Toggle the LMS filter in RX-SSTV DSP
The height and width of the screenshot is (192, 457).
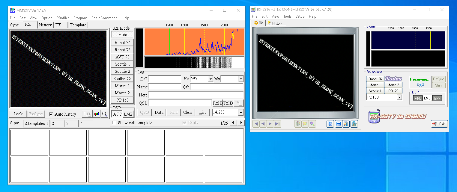pyautogui.click(x=427, y=98)
